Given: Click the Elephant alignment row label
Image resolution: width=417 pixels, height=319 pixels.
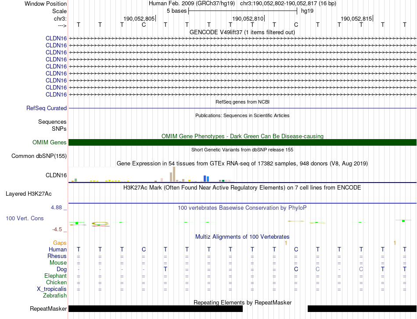Looking at the screenshot, I should click(x=55, y=276).
